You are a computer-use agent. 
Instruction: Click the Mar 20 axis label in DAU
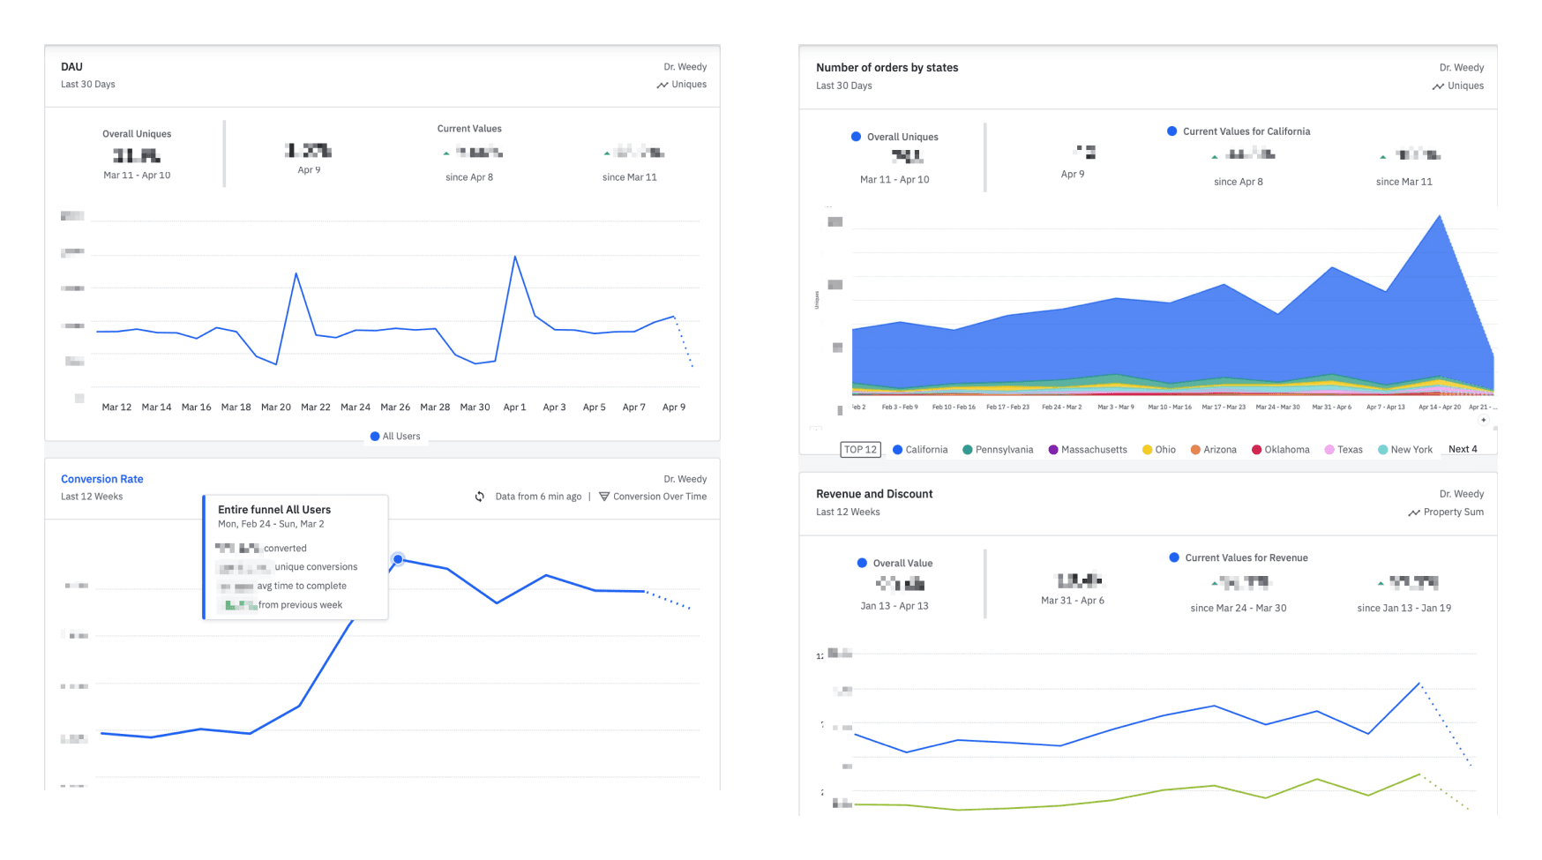pyautogui.click(x=276, y=408)
